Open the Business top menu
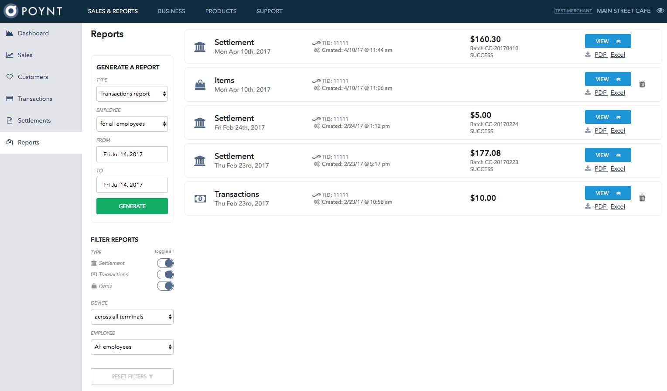This screenshot has width=667, height=391. 171,11
